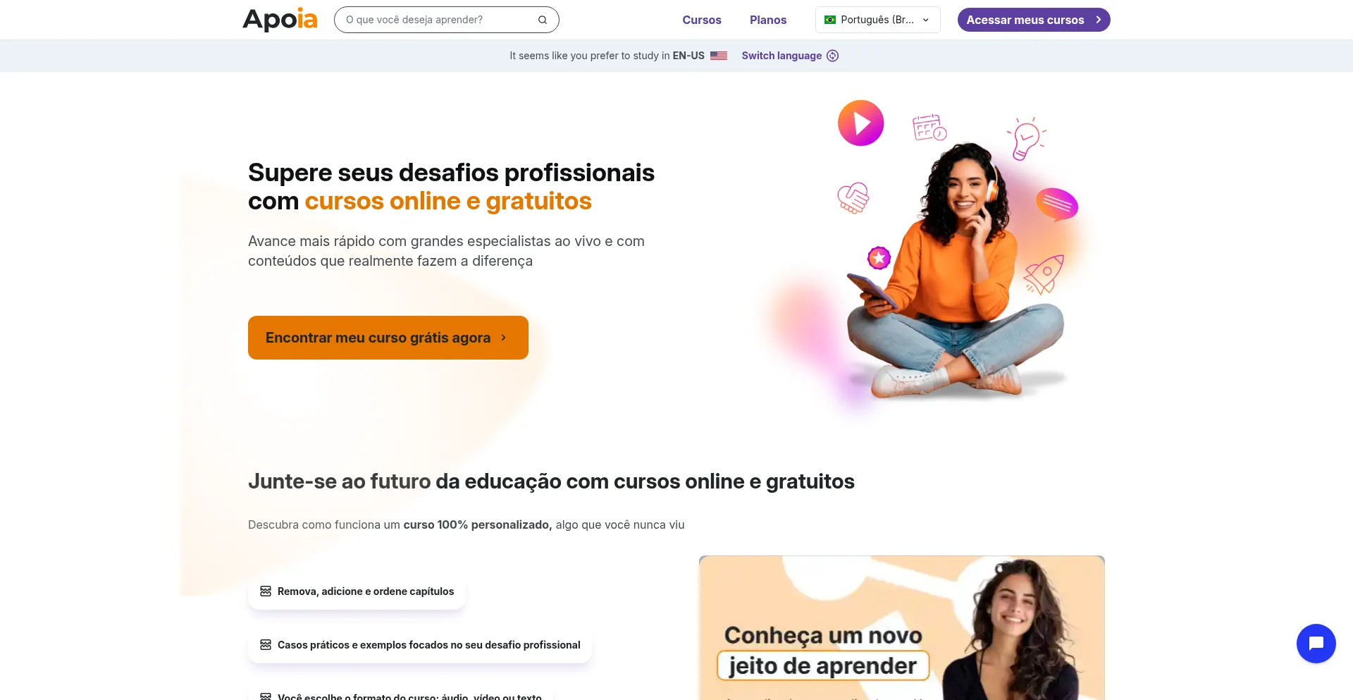Open the Planos menu item
The image size is (1353, 700).
click(768, 20)
